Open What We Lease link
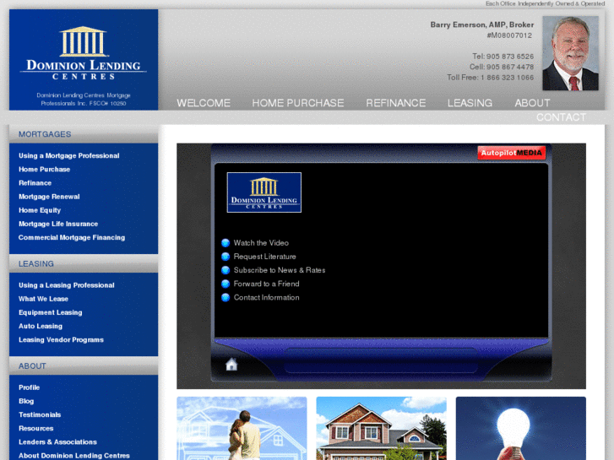Image resolution: width=614 pixels, height=460 pixels. click(43, 299)
